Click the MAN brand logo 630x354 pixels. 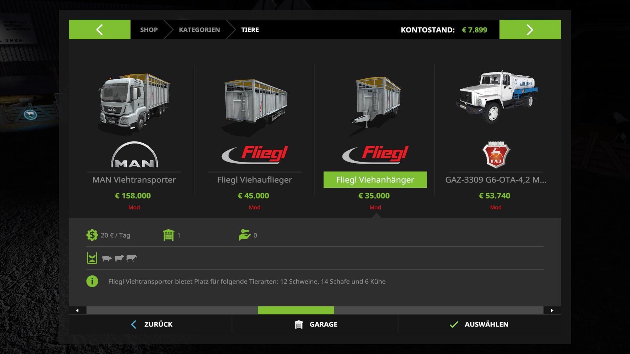coord(134,155)
